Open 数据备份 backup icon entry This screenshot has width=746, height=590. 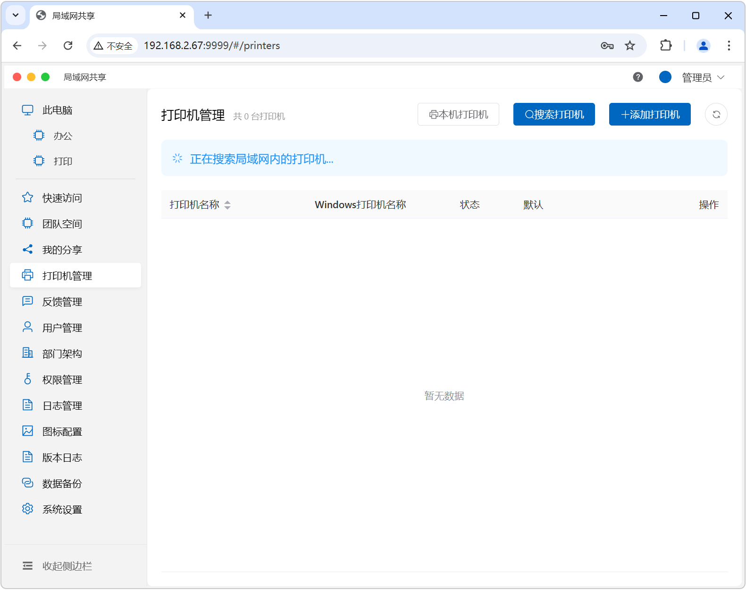point(28,483)
